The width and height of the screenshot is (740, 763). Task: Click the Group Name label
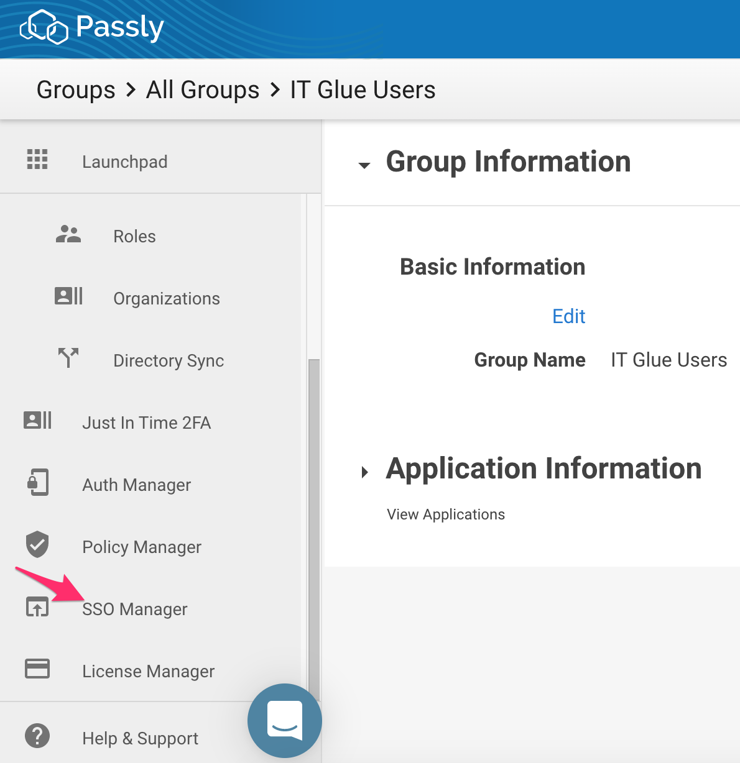tap(530, 360)
